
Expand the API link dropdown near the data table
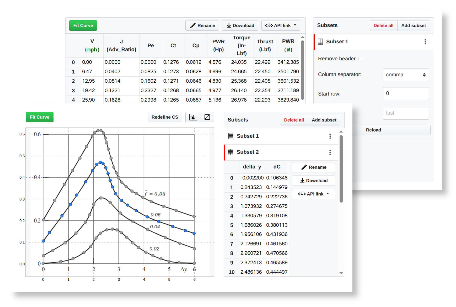pos(281,25)
